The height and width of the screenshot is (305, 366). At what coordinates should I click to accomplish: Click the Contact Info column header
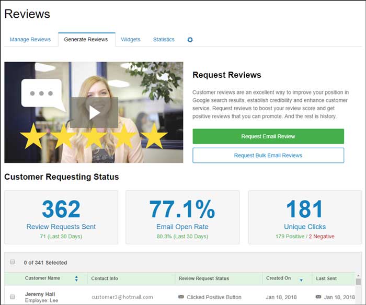pyautogui.click(x=105, y=278)
